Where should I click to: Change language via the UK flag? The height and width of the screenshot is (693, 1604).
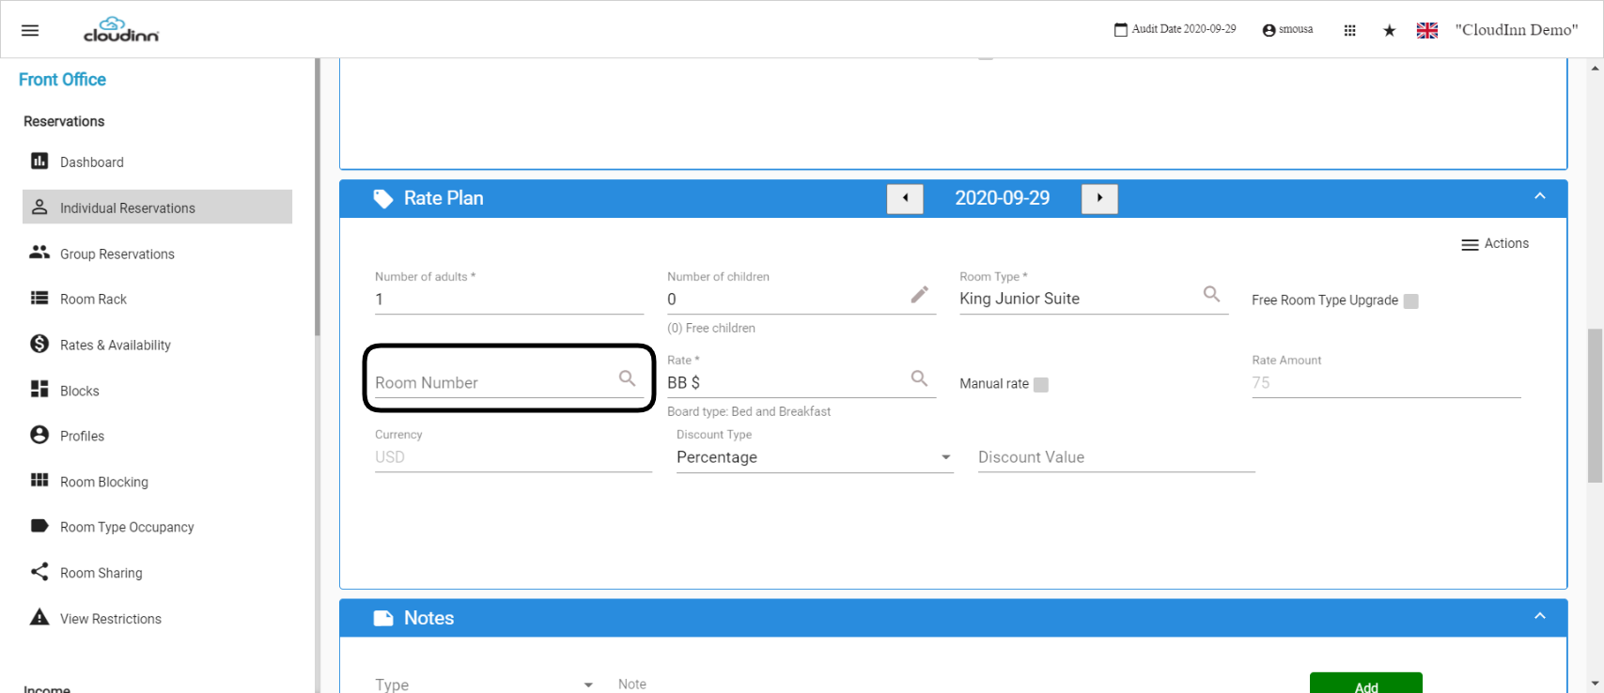click(x=1427, y=30)
